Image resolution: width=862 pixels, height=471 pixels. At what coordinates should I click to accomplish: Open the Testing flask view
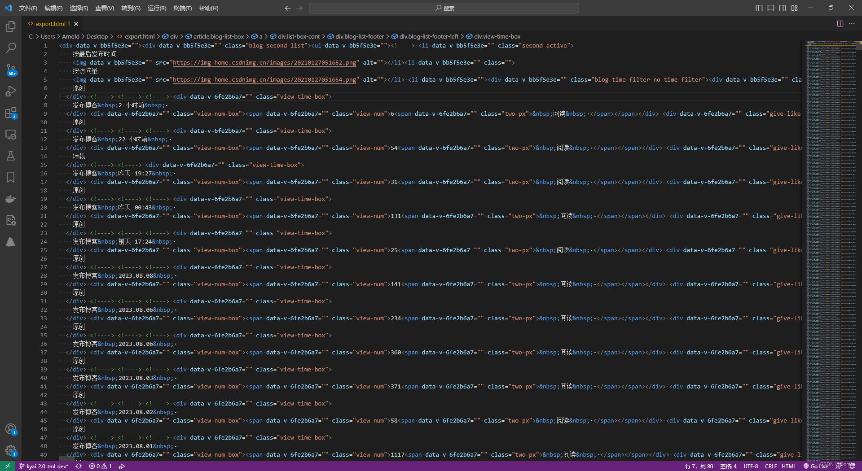11,156
